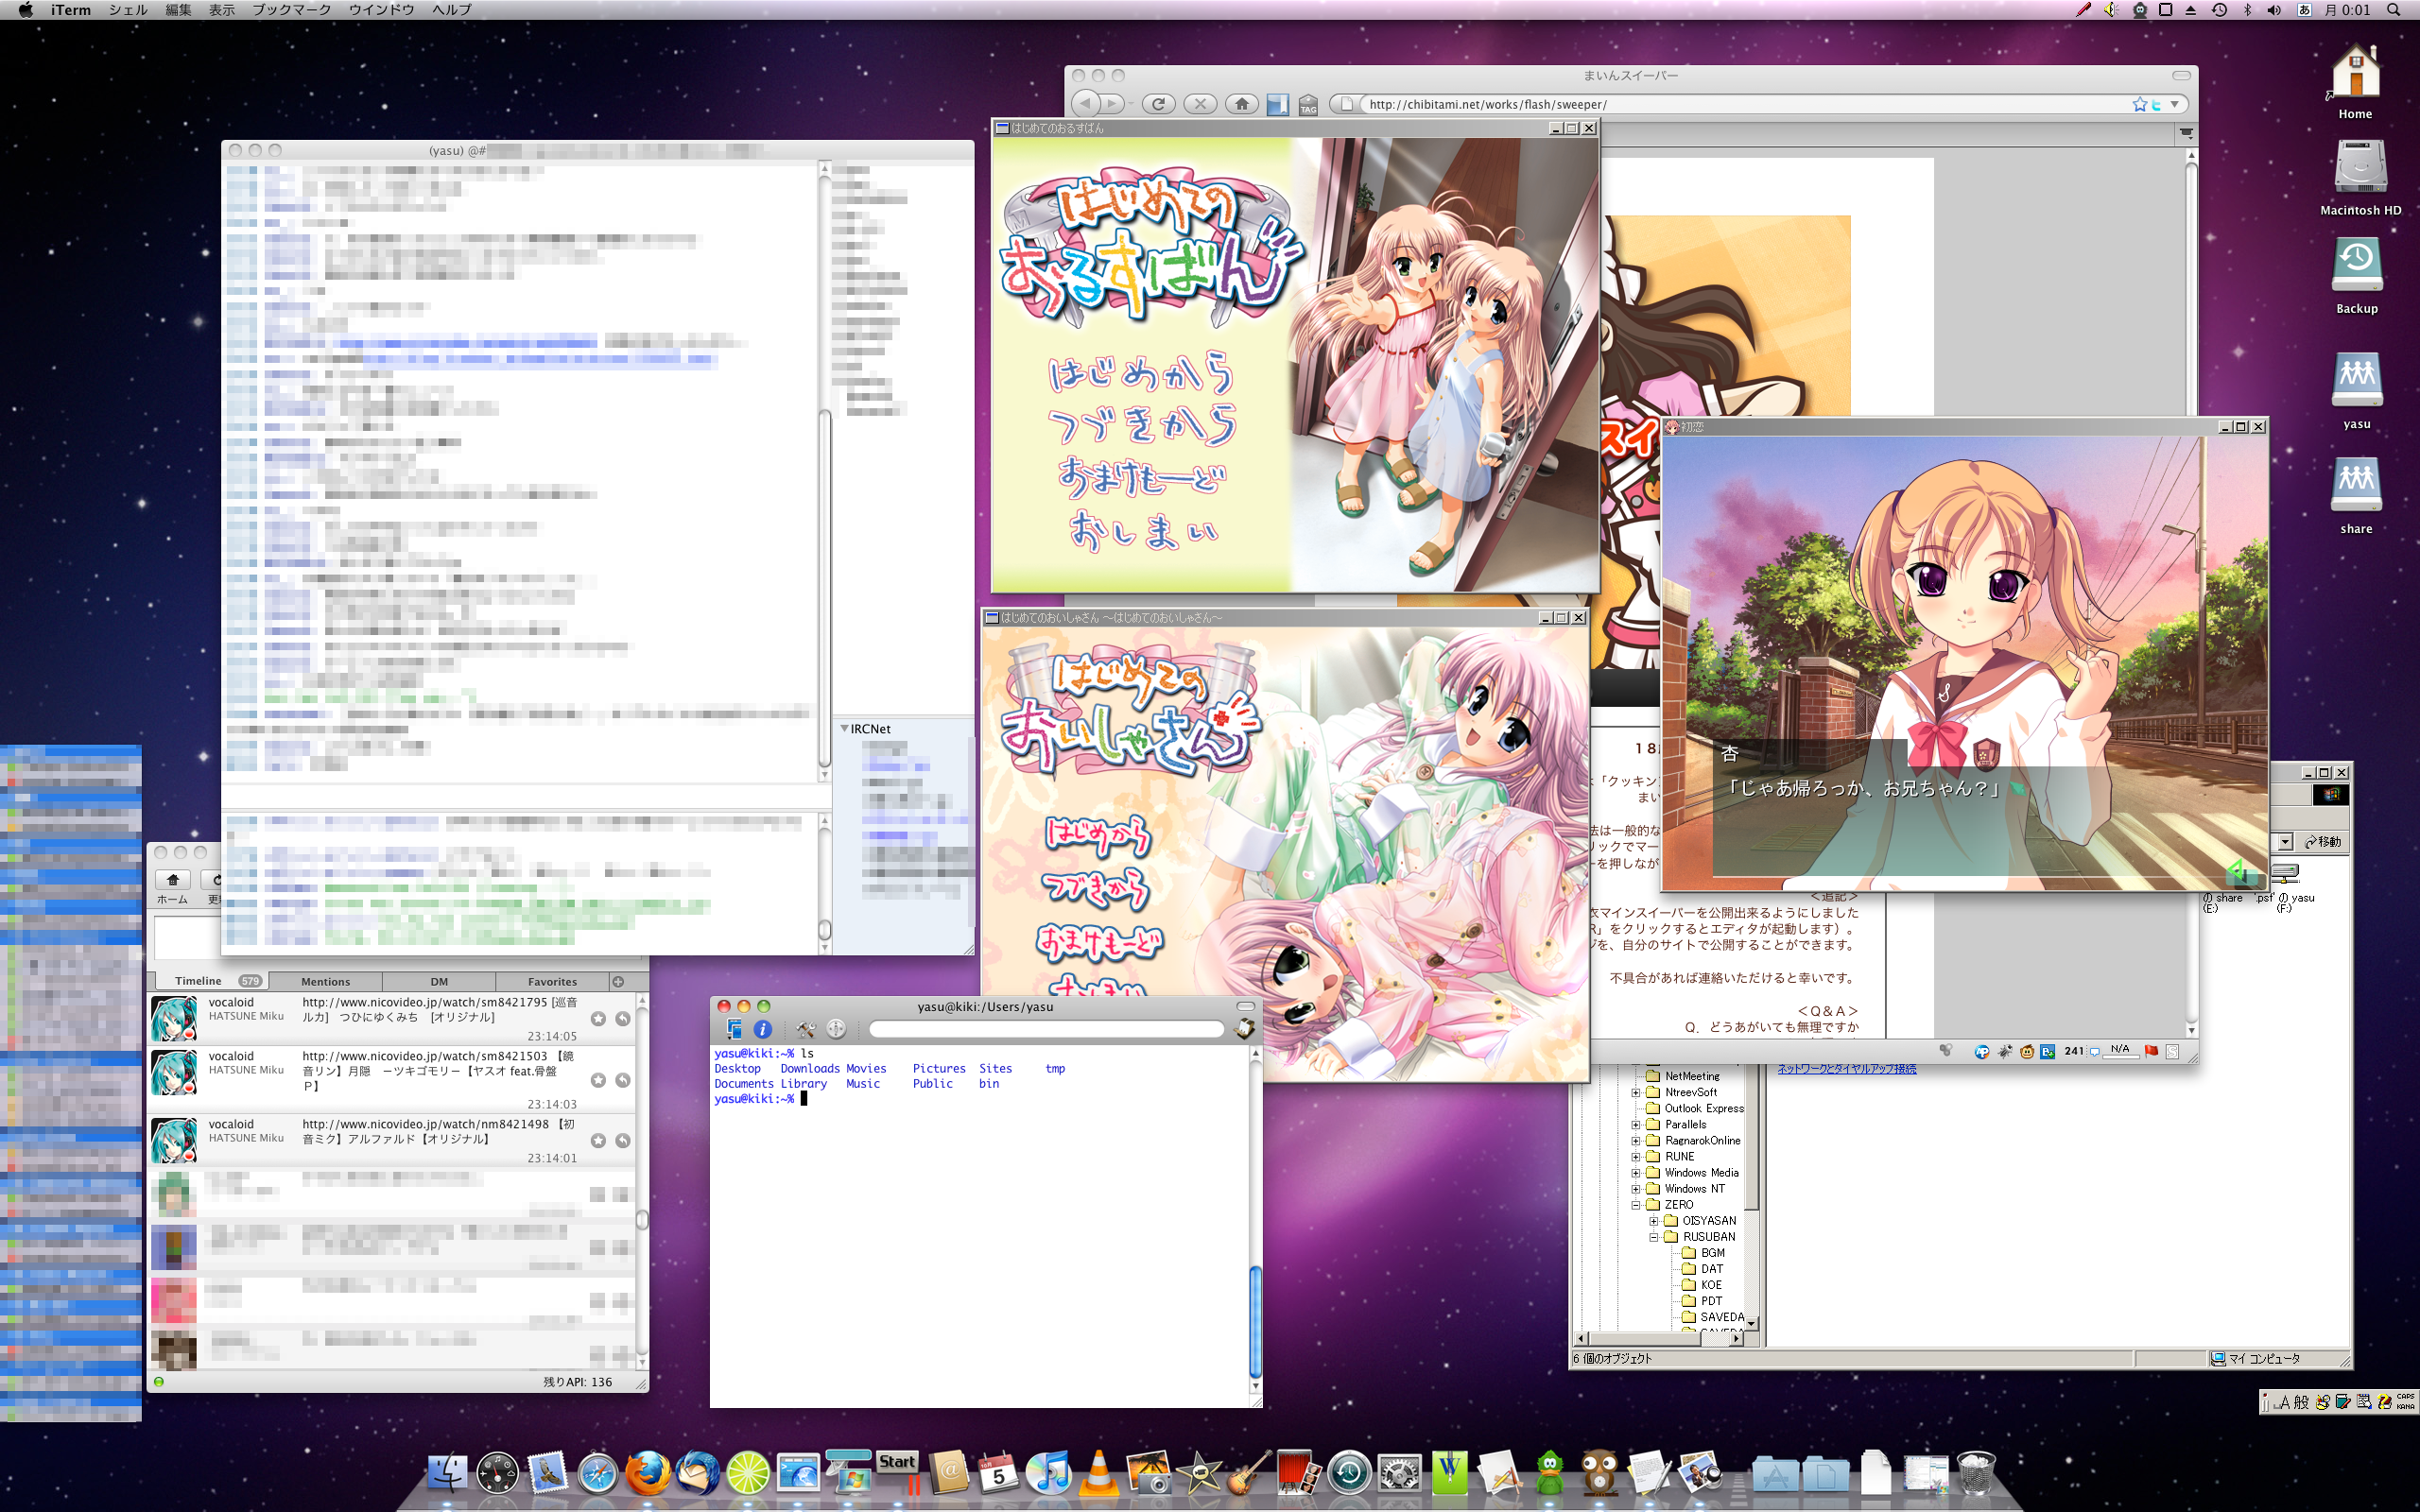Open iTerm new session toolbar icon
Viewport: 2420px width, 1512px height.
[734, 1029]
